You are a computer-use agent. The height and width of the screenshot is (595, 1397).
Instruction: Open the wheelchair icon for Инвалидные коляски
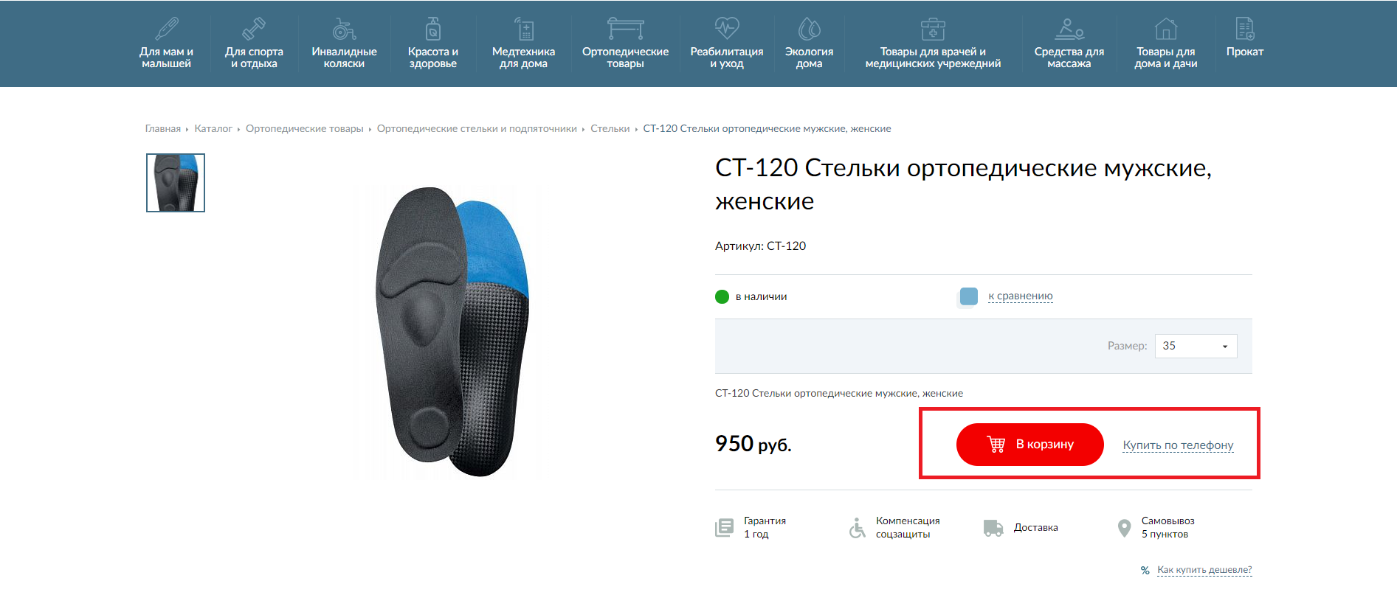click(344, 29)
